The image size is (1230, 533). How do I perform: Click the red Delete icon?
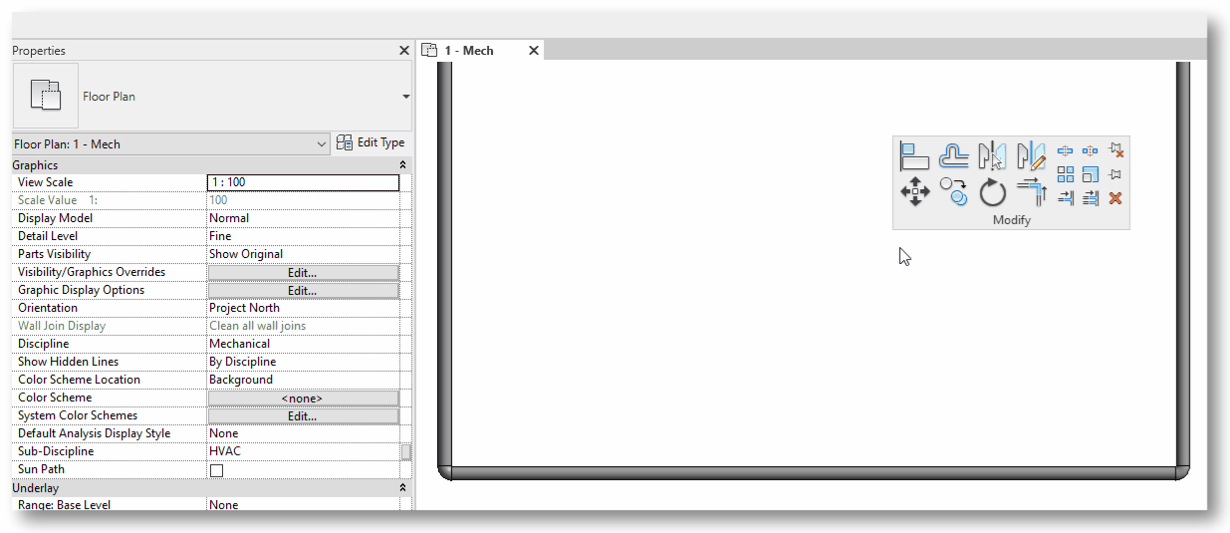[1115, 198]
